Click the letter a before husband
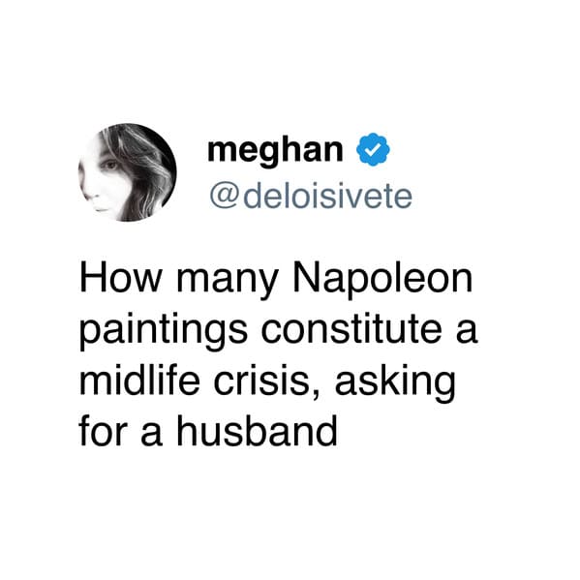Viewport: 580px width, 580px height. click(152, 434)
